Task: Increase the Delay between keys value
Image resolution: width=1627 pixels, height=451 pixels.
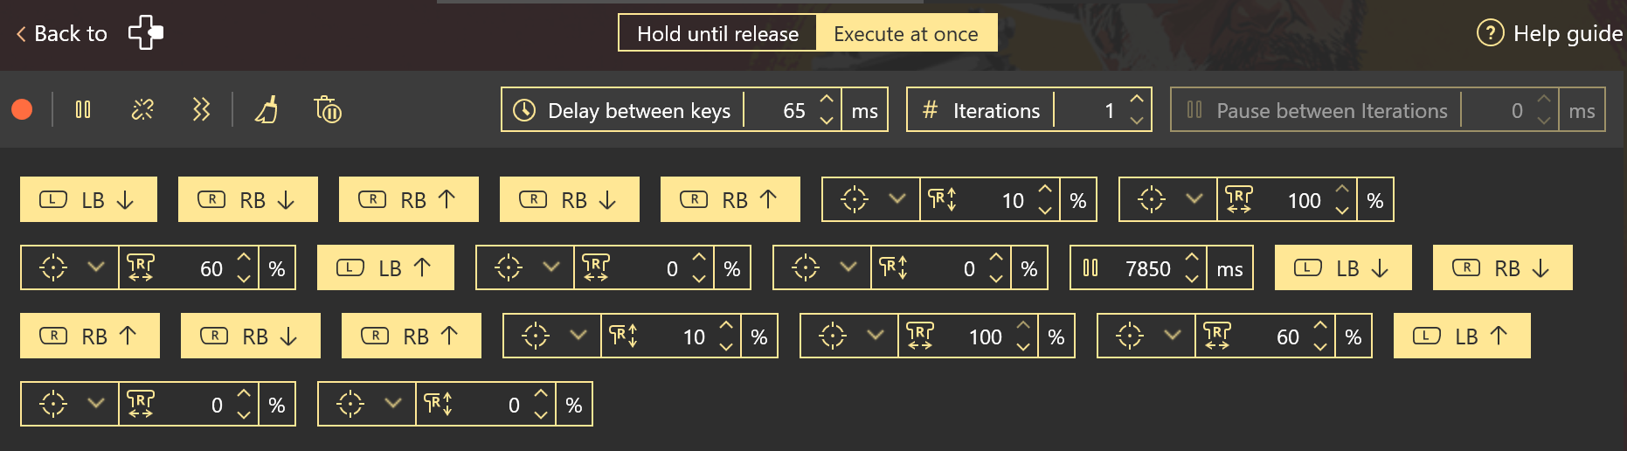Action: point(827,100)
